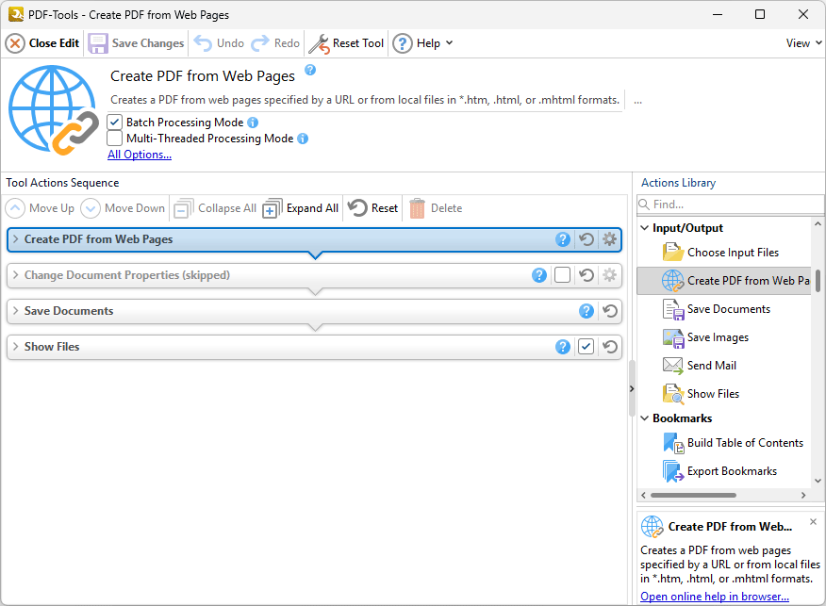826x606 pixels.
Task: Close the Create PDF from Web description panel
Action: point(813,522)
